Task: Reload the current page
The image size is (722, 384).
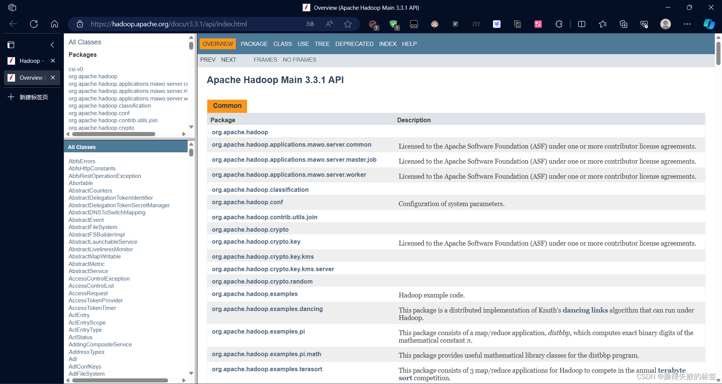Action: click(34, 24)
